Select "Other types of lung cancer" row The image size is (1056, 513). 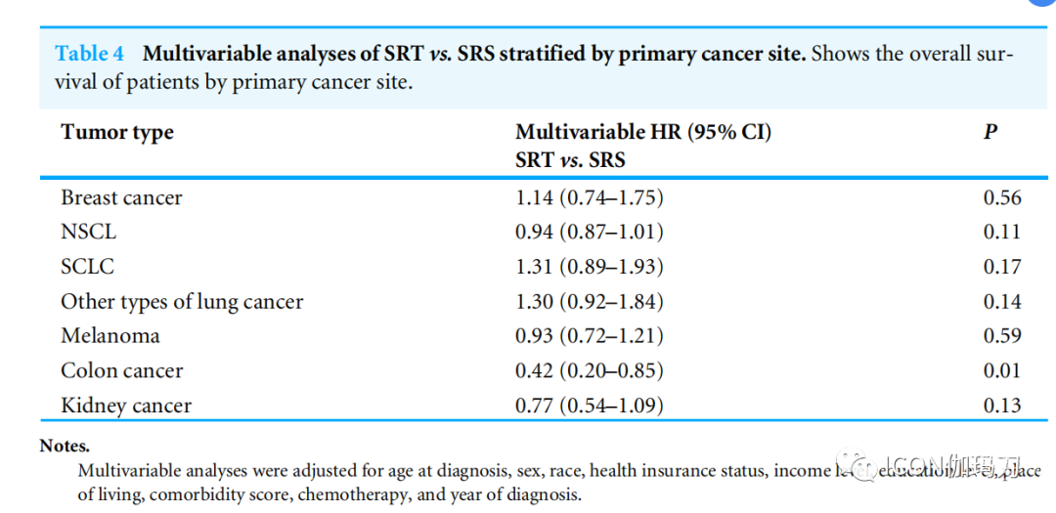point(182,301)
